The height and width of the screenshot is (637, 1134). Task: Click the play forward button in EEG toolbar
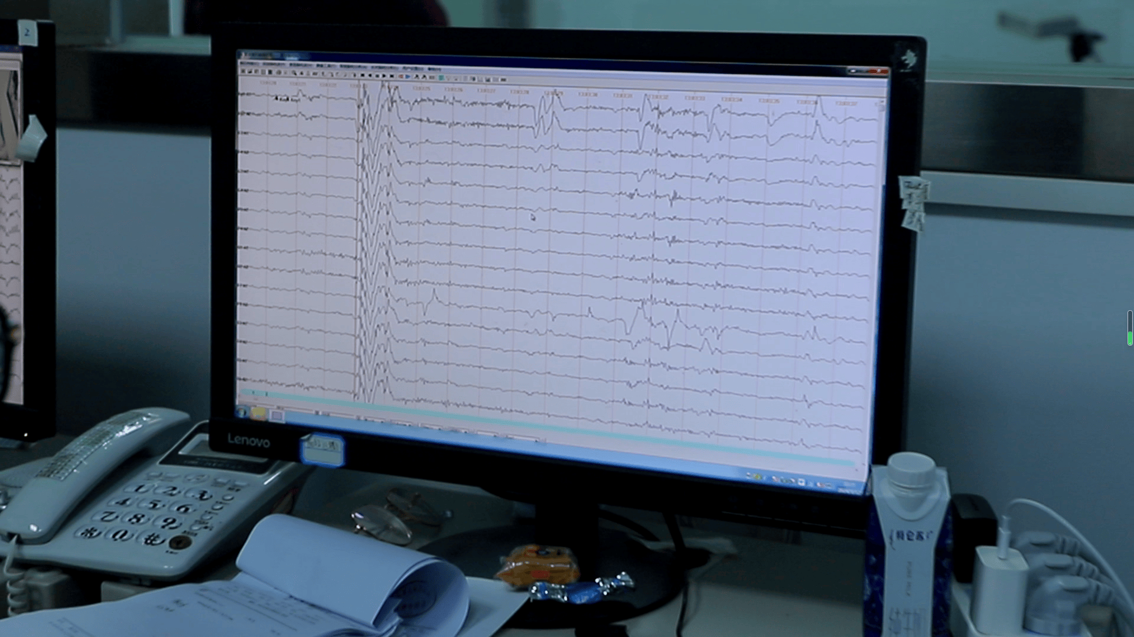coord(384,76)
